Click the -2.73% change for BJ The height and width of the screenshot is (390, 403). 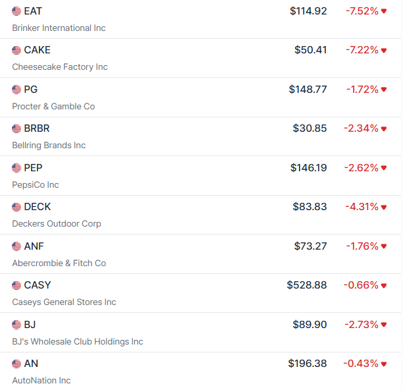(362, 325)
